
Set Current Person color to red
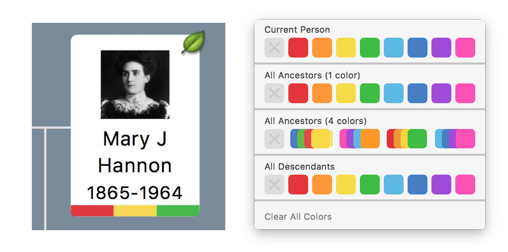[298, 48]
